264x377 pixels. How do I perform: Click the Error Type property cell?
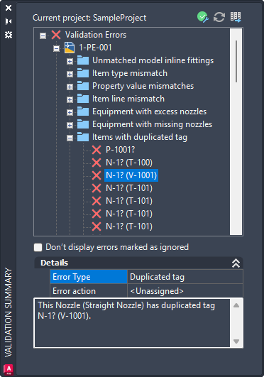point(89,277)
